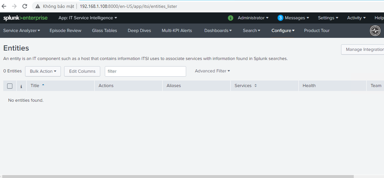The image size is (384, 178).
Task: Click the not-secure warning triangle icon
Action: (37, 7)
